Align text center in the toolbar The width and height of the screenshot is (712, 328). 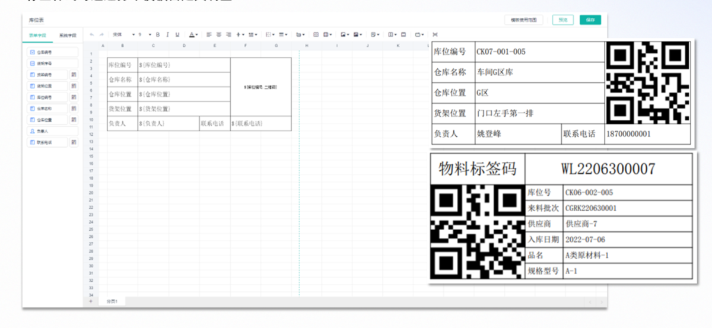(218, 34)
